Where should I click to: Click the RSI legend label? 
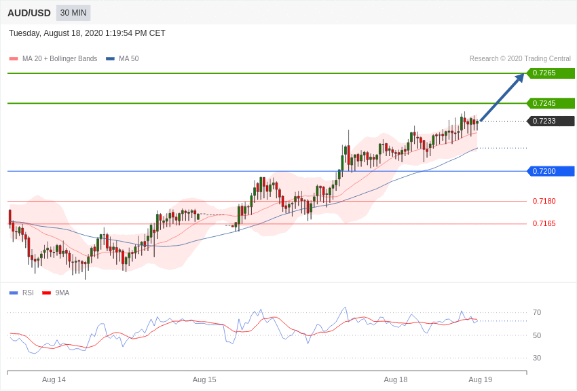tap(28, 293)
